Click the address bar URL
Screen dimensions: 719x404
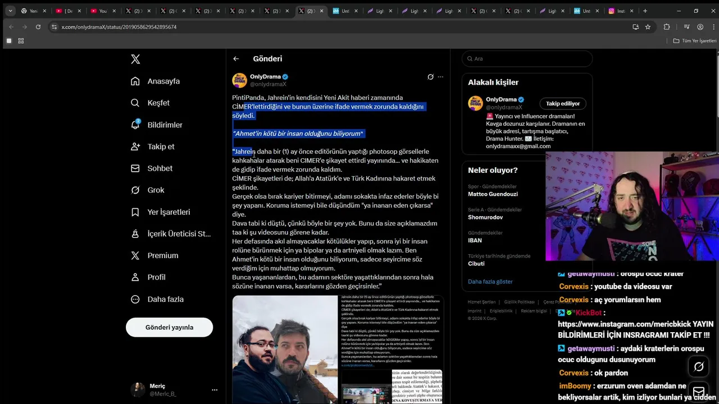click(119, 27)
